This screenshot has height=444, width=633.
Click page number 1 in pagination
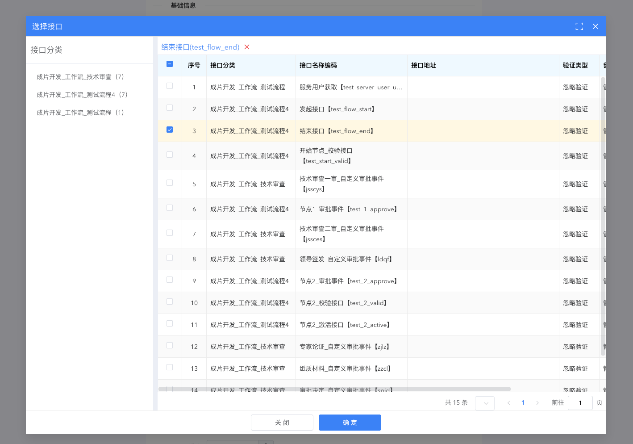523,403
